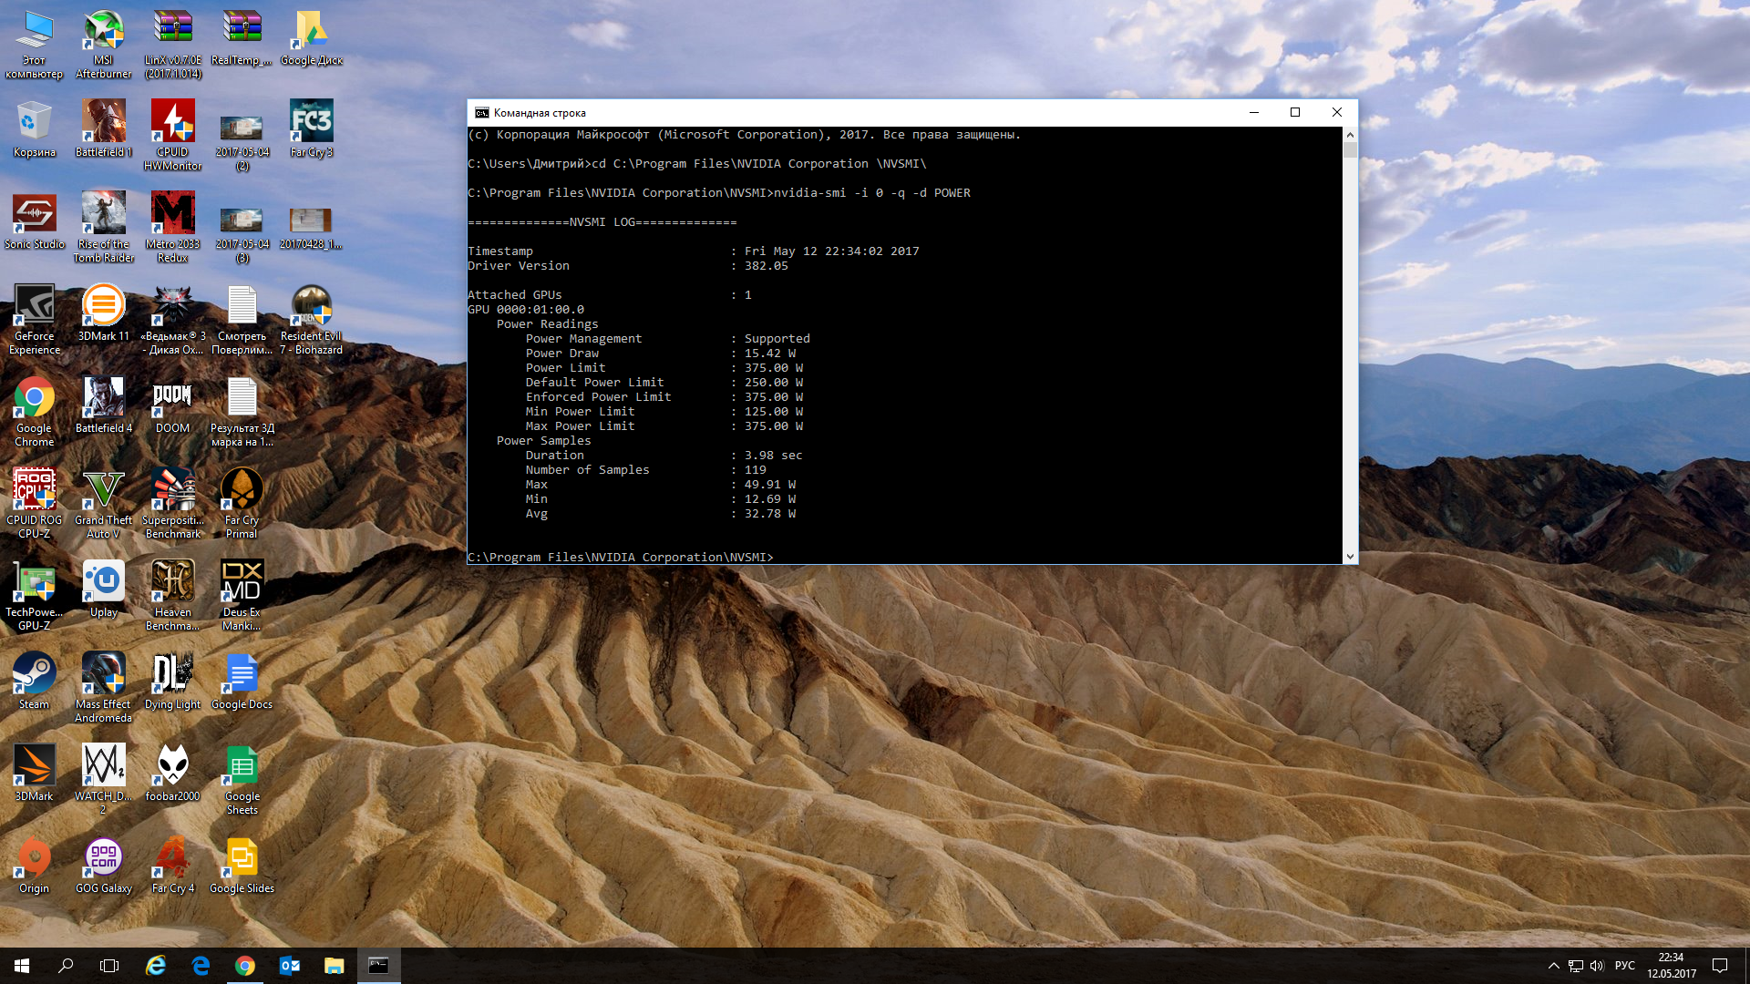Open TechPowerUp GPU-Z shortcut
The height and width of the screenshot is (984, 1750).
(34, 582)
